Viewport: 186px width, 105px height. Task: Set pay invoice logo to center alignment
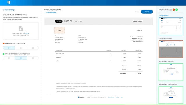(x=21, y=48)
